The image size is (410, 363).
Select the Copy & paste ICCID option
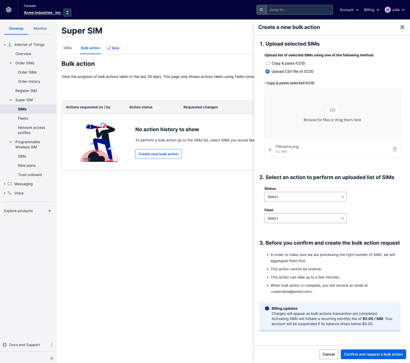point(268,63)
